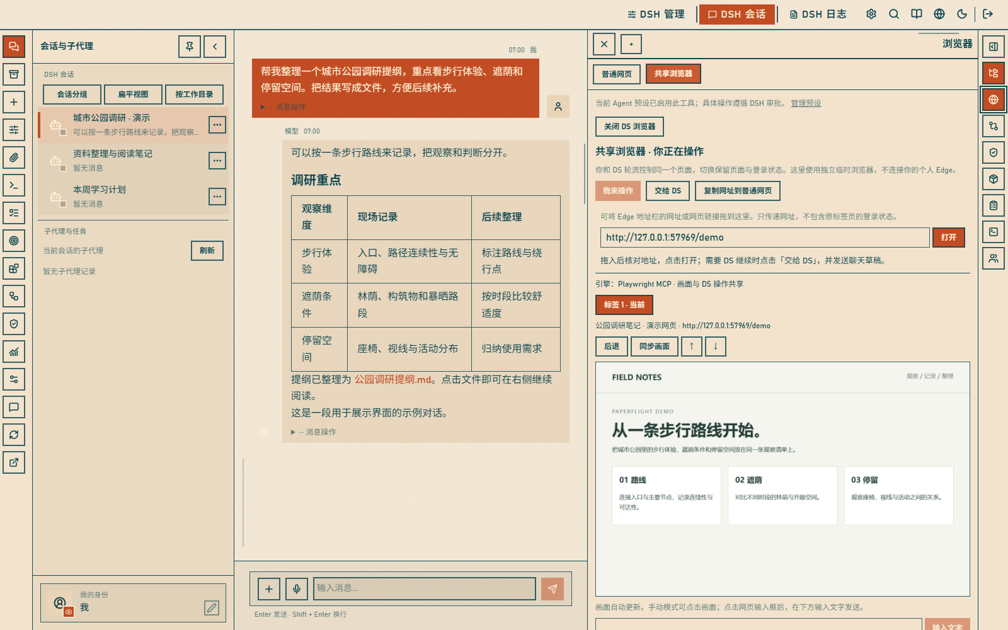This screenshot has width=1008, height=630.
Task: Click the browser scroll-down arrow button
Action: [x=716, y=346]
